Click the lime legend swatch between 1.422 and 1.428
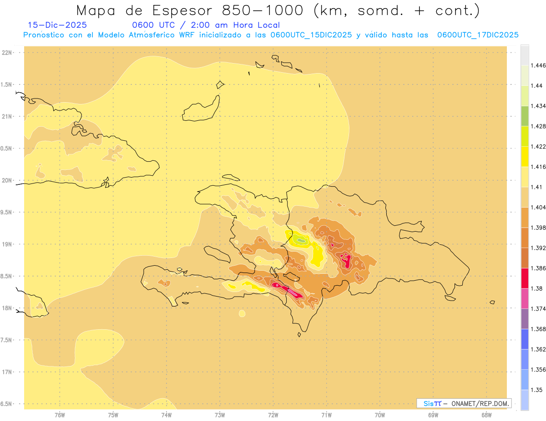The height and width of the screenshot is (421, 546). [525, 136]
